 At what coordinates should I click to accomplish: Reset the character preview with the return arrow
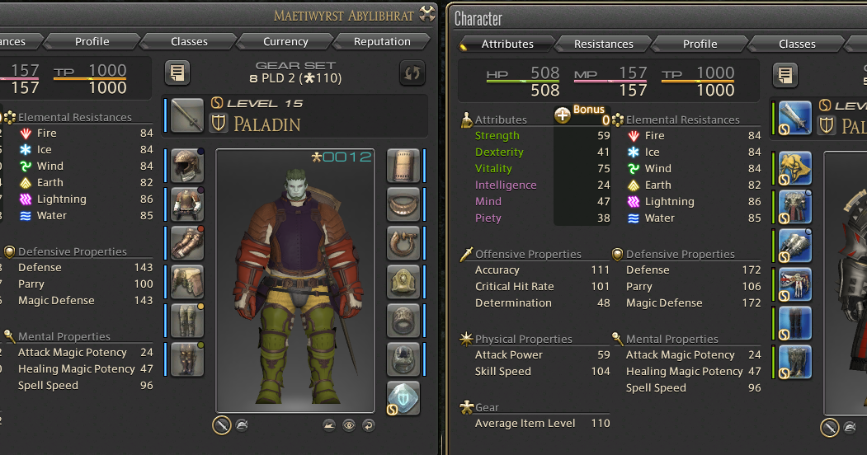[x=368, y=425]
